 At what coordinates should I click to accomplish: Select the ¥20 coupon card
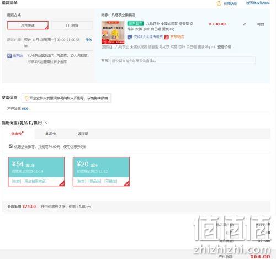101,171
